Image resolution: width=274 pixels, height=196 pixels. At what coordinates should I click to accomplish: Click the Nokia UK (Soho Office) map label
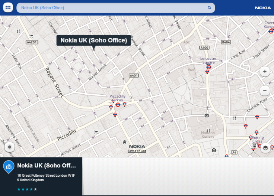94,40
